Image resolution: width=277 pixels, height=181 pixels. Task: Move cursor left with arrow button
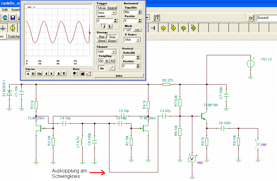(x=46, y=74)
